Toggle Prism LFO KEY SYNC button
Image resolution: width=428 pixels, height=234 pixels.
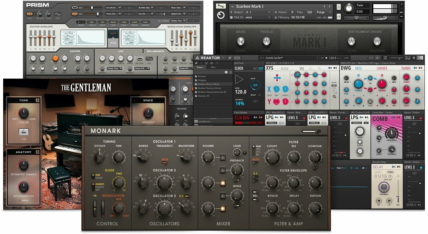click(x=140, y=58)
